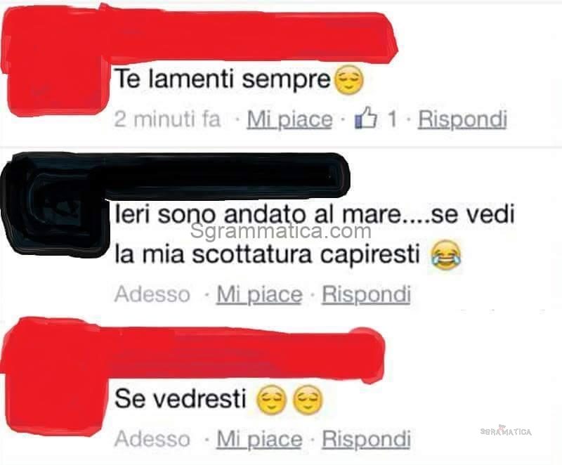Click the Adesso timestamp under "Se vedresti"
Viewport: 562px width, 465px height.
pyautogui.click(x=152, y=439)
